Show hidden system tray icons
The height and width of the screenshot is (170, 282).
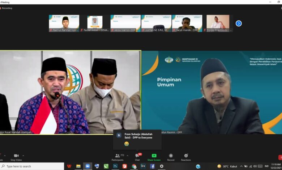(242, 166)
